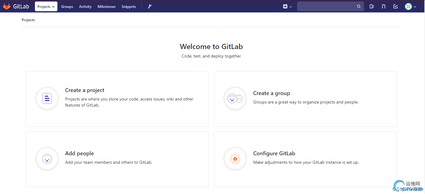Open the user avatar menu

pos(410,6)
